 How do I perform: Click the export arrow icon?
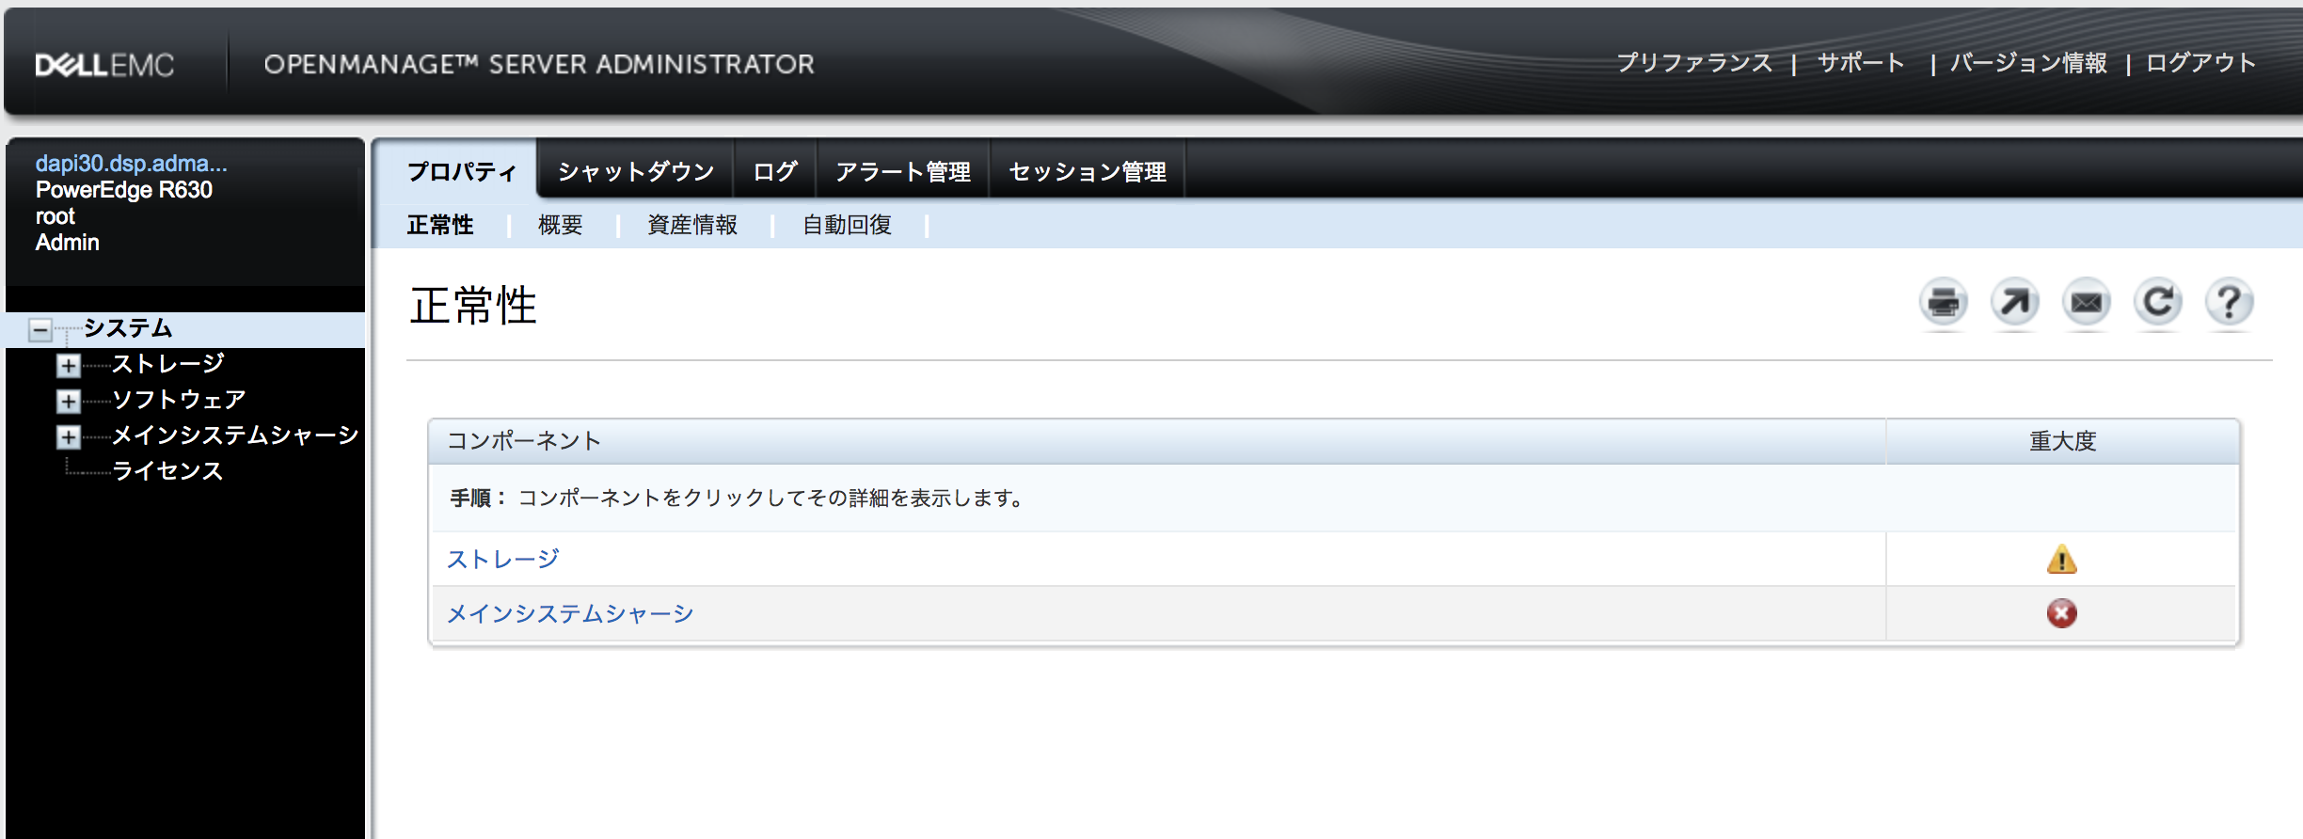pos(2014,303)
